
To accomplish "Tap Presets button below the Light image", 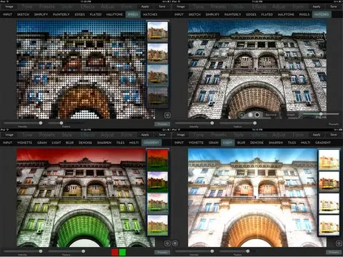I will (x=334, y=252).
